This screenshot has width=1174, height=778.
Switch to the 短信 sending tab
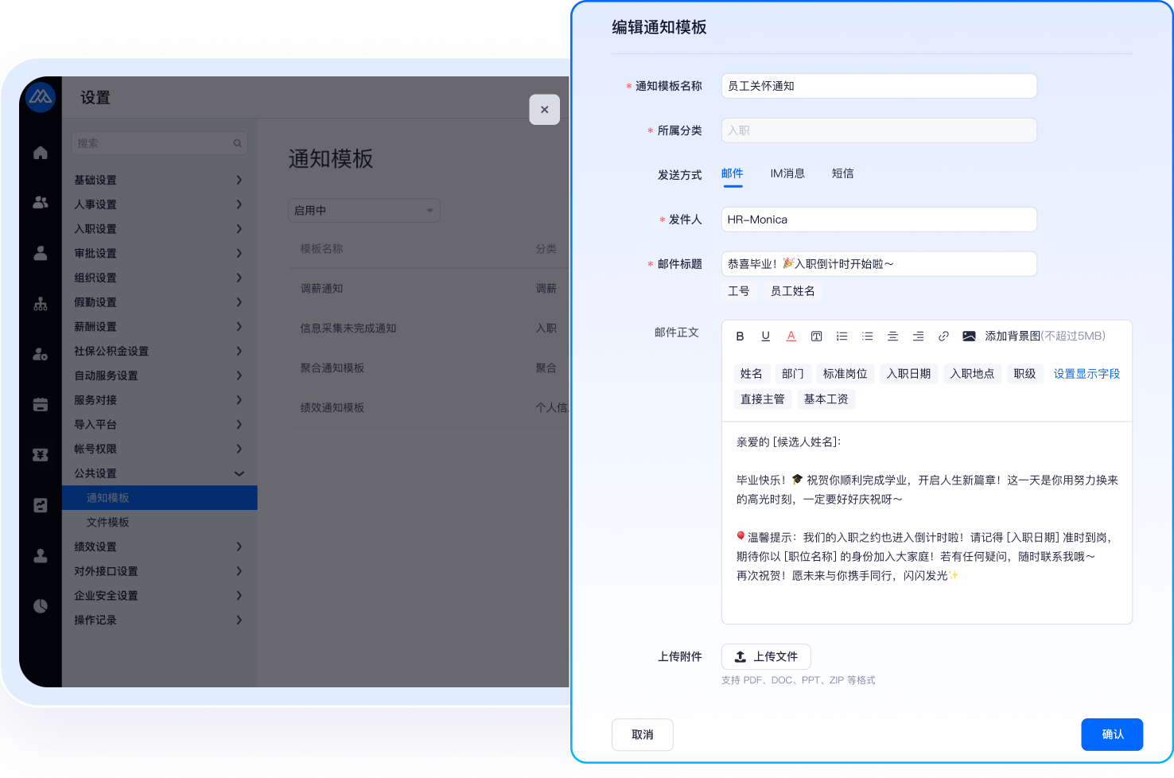click(842, 173)
